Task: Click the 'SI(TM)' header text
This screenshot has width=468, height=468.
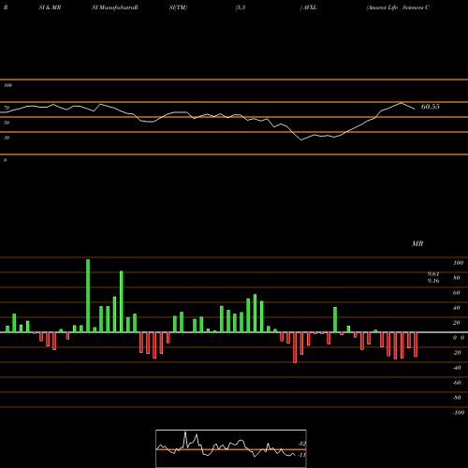Action: pyautogui.click(x=178, y=7)
